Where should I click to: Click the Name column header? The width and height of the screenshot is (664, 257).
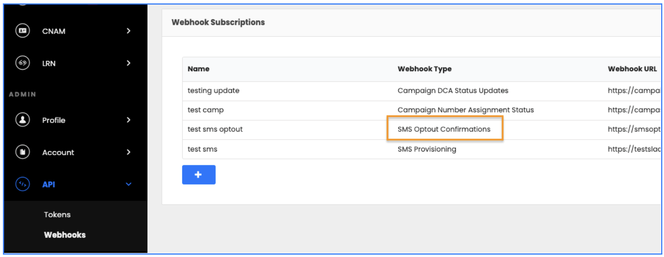(198, 69)
